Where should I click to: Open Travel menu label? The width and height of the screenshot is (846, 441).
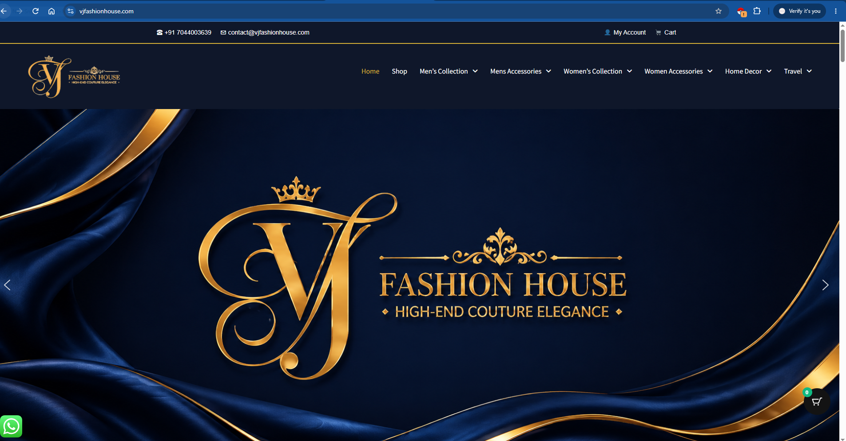point(793,71)
